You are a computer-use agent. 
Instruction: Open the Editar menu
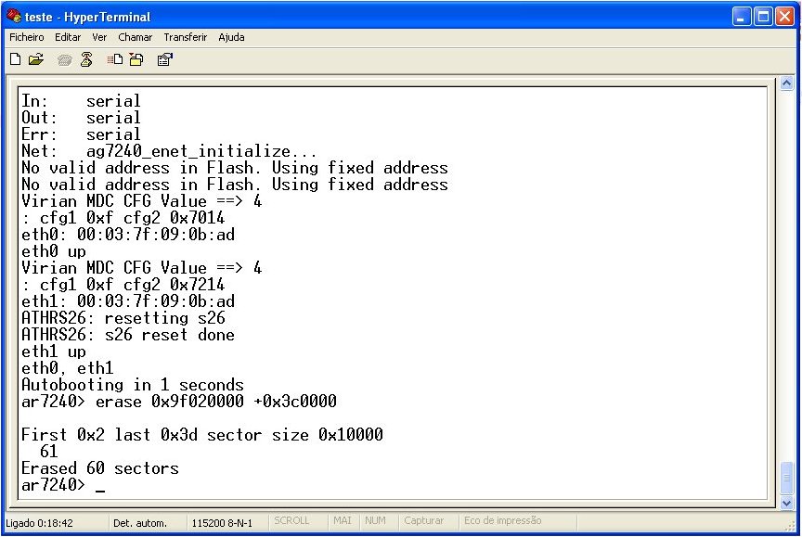pos(68,37)
